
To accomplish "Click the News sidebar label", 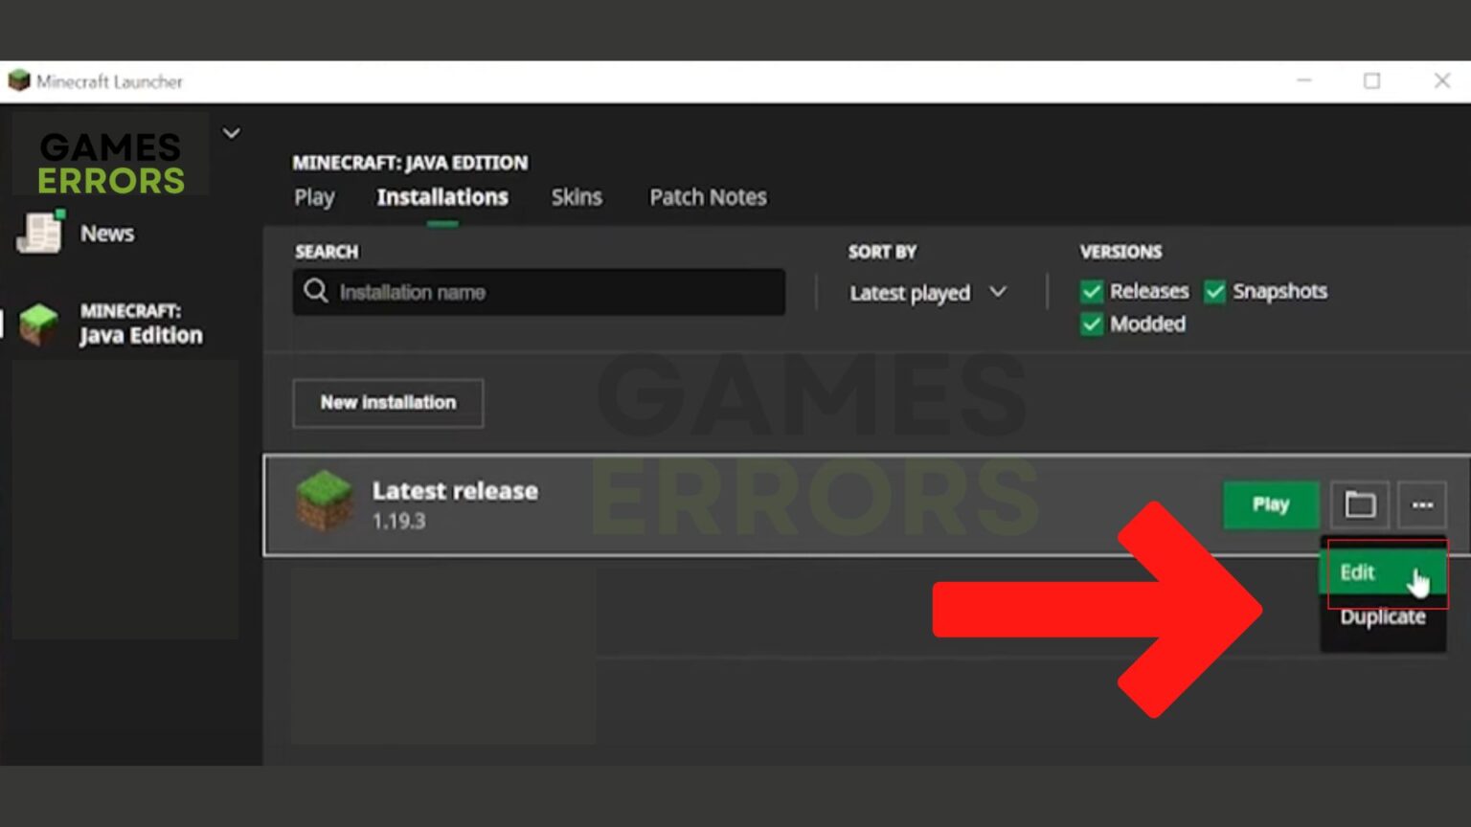I will point(107,234).
